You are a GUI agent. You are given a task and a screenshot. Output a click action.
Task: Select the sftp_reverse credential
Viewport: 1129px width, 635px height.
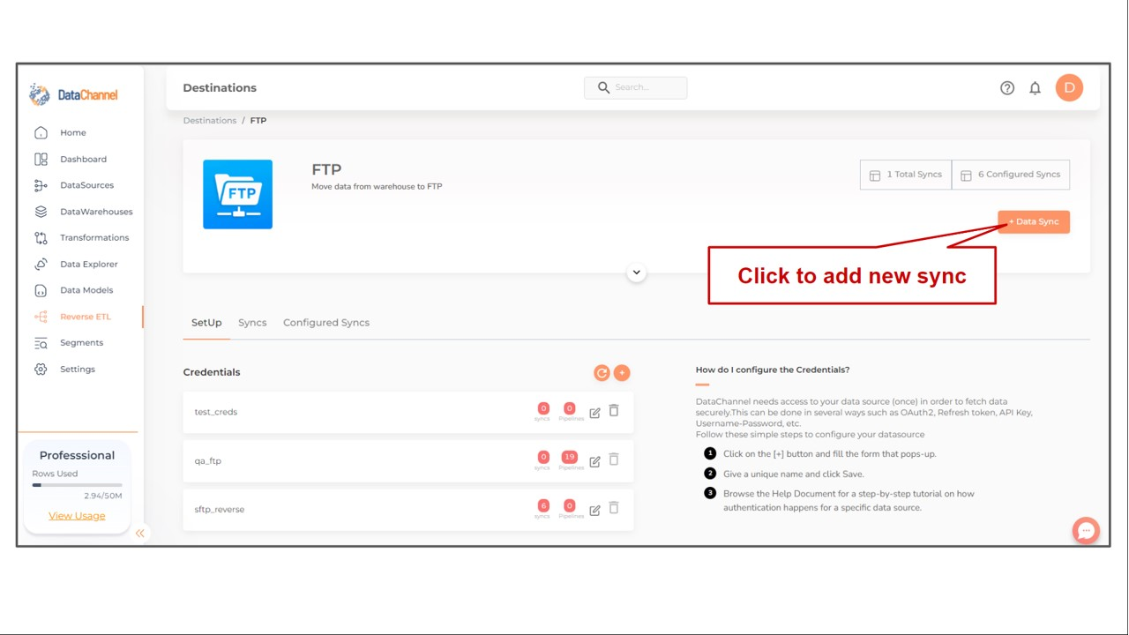pos(408,509)
